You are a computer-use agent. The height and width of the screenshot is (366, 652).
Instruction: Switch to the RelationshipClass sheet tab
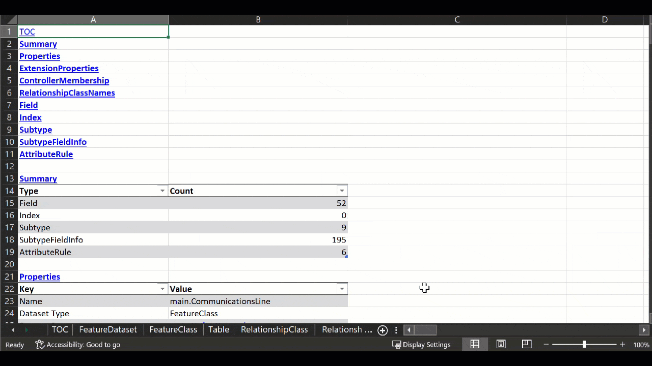274,329
